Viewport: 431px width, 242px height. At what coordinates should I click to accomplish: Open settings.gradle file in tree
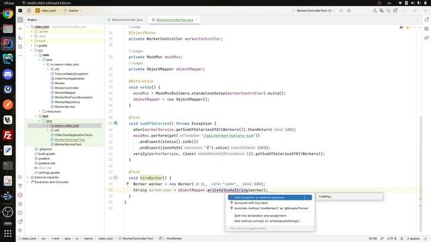[49, 173]
